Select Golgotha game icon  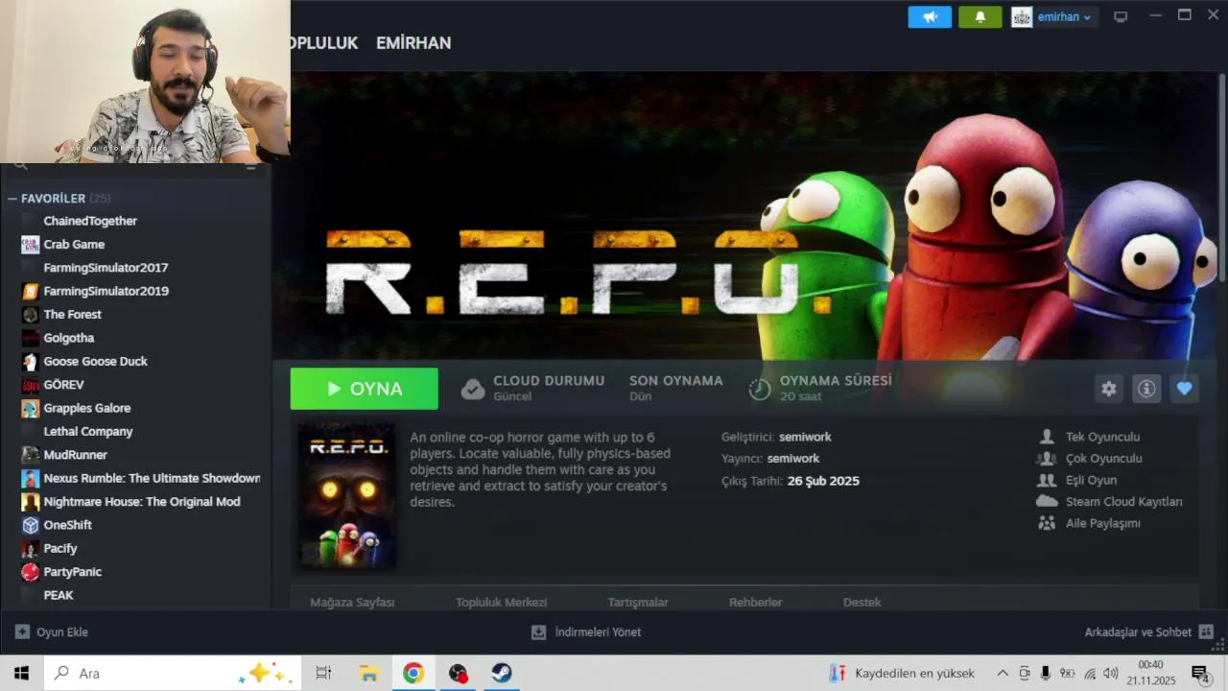coord(31,338)
